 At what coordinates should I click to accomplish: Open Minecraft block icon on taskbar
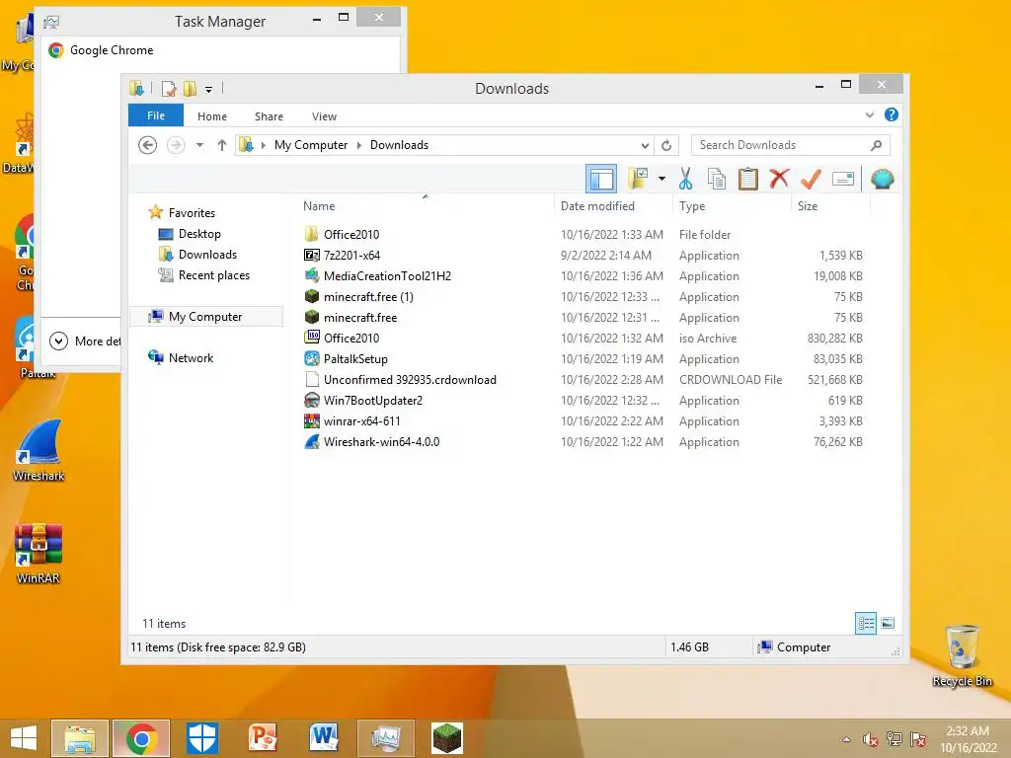pyautogui.click(x=446, y=738)
